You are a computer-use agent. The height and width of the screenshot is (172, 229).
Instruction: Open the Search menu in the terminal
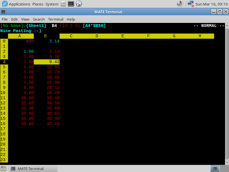(39, 19)
